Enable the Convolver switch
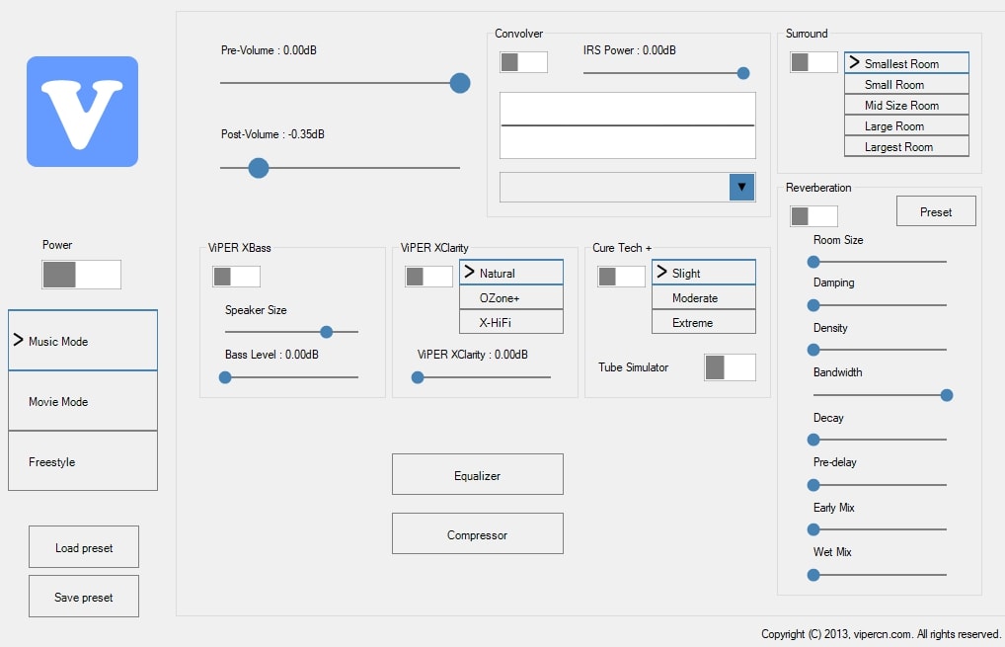The height and width of the screenshot is (647, 1005). click(x=523, y=62)
